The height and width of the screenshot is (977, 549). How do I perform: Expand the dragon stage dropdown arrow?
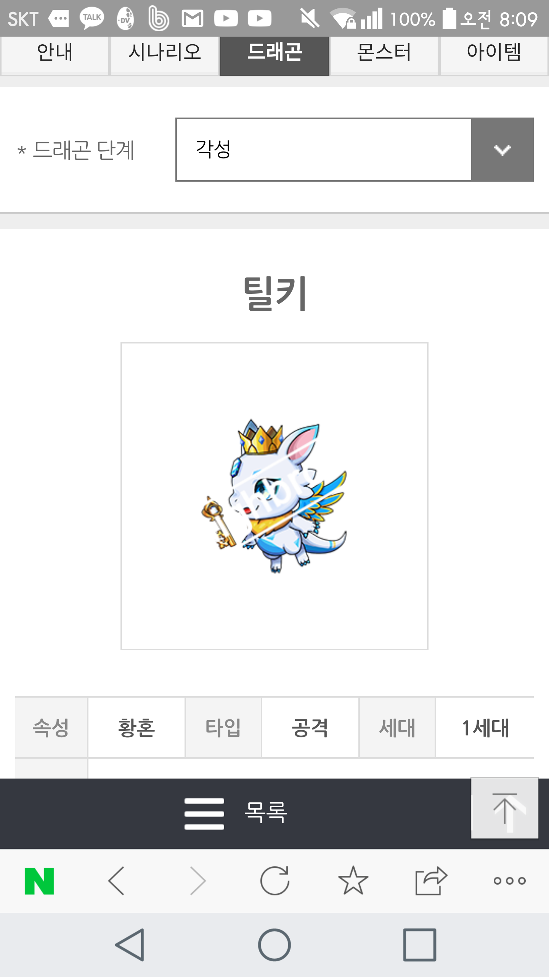(x=502, y=150)
